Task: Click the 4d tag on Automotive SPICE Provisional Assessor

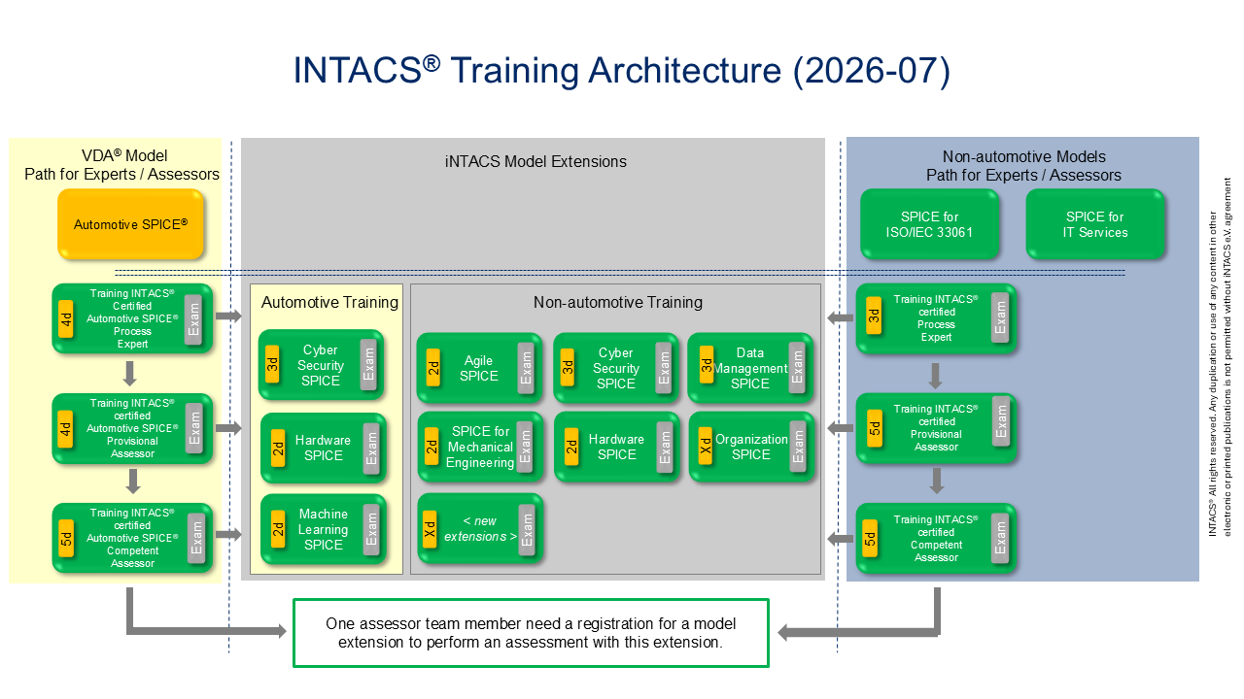Action: (x=66, y=428)
